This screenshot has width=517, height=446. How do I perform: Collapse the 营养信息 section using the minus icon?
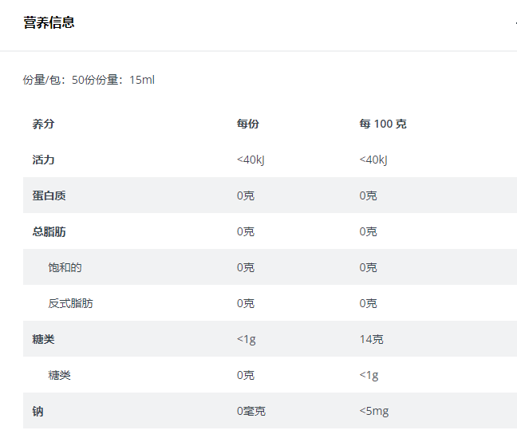pos(514,22)
